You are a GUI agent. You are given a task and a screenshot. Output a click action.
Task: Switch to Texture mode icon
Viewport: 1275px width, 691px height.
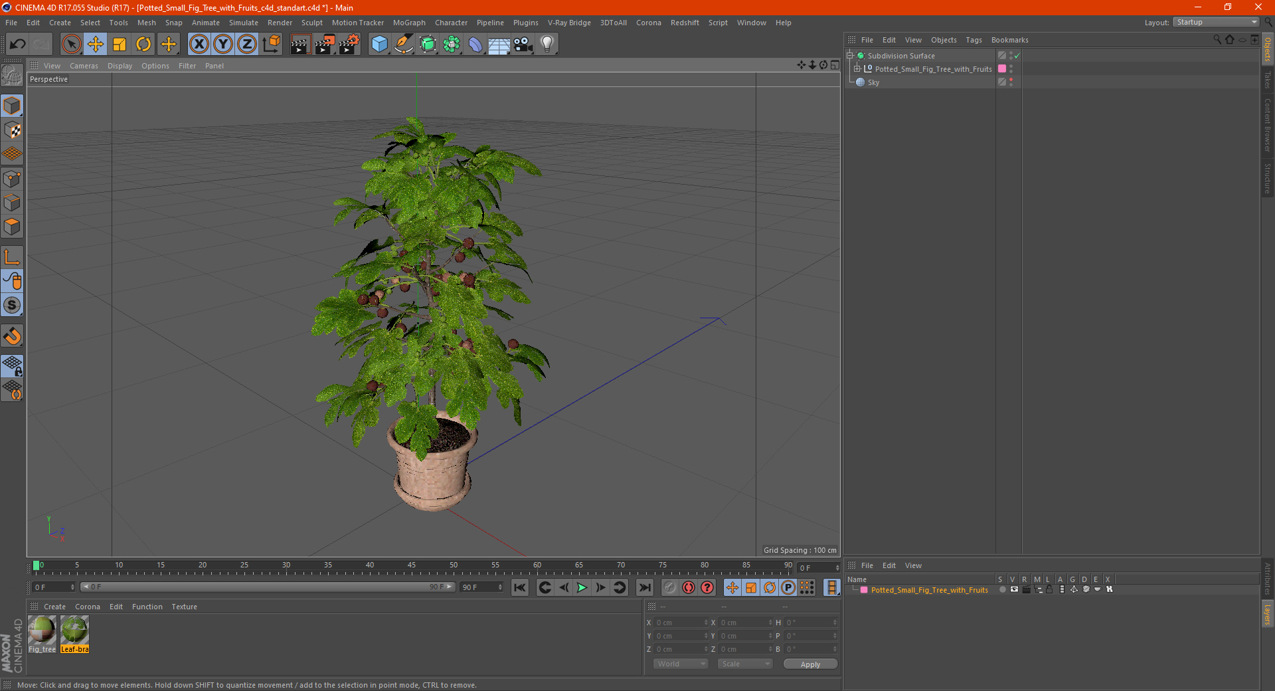[12, 130]
